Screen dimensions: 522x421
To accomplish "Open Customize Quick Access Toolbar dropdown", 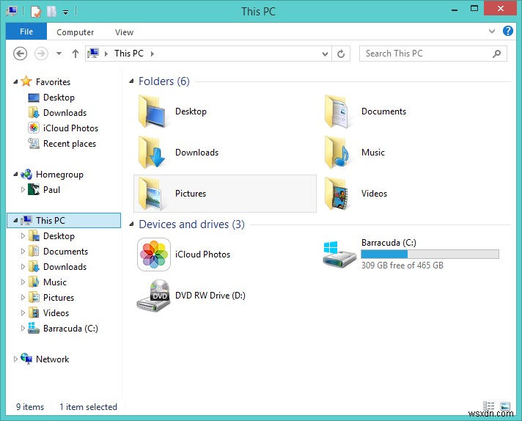I will point(66,12).
